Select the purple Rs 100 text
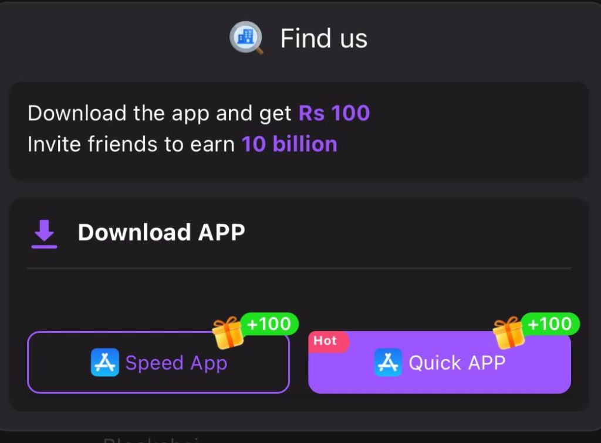Viewport: 601px width, 443px height. tap(334, 113)
